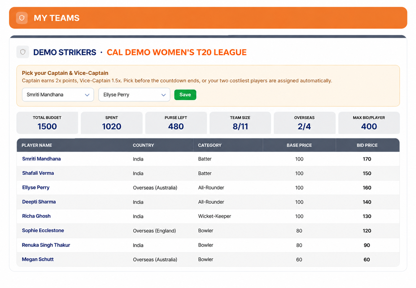Click the SPENT 1020 stat card
Viewport: 416px width, 288px height.
pyautogui.click(x=112, y=123)
